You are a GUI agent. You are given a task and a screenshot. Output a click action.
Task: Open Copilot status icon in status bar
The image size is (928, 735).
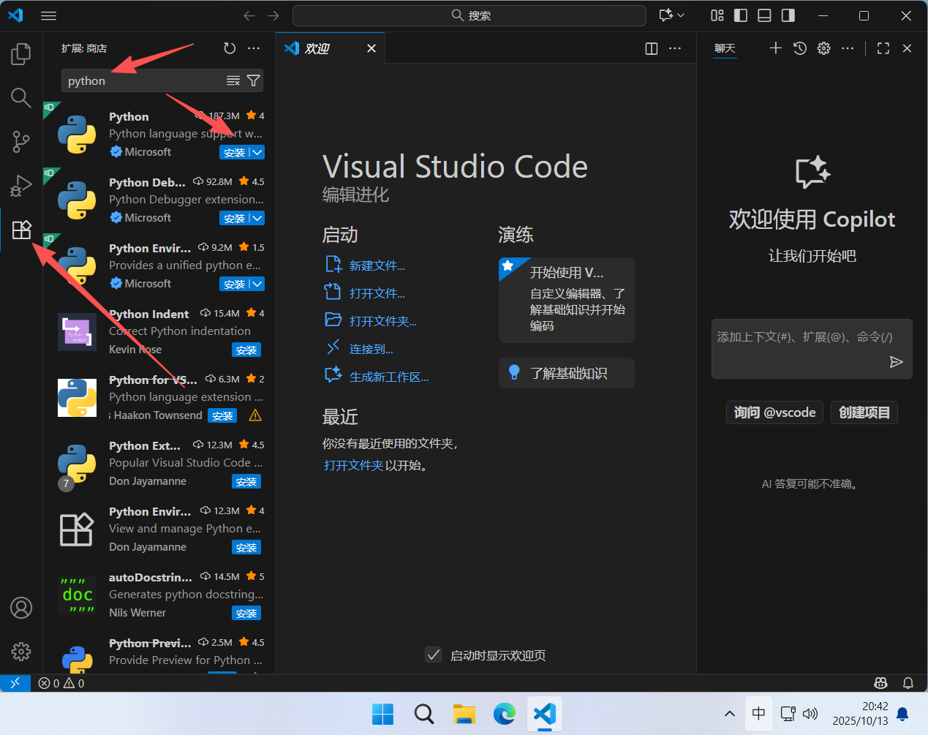(881, 683)
